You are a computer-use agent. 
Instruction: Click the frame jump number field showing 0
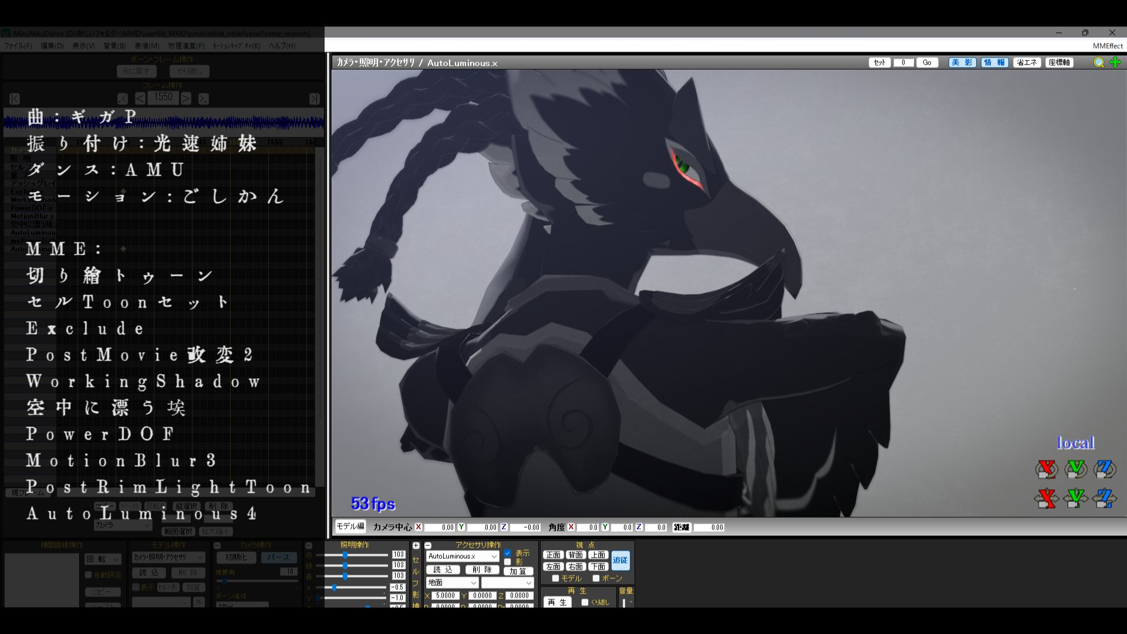click(x=903, y=62)
